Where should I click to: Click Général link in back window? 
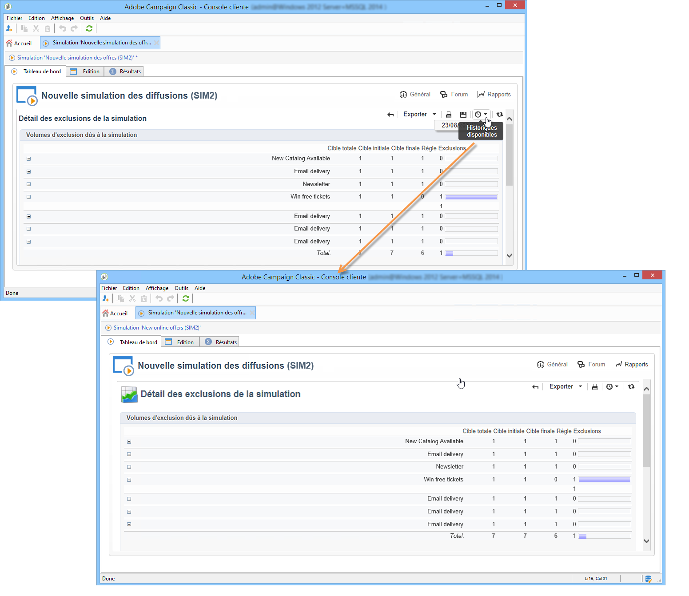pos(415,95)
